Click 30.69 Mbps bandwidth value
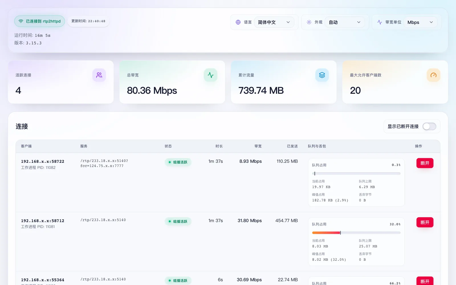Image resolution: width=456 pixels, height=285 pixels. point(249,280)
